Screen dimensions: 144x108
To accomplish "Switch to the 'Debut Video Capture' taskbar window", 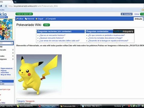I will click(x=48, y=106).
